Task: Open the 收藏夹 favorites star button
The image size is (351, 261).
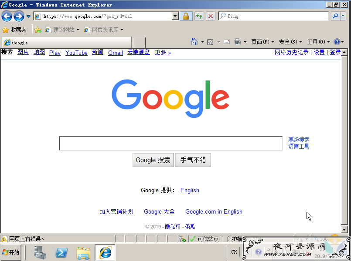Action: coord(14,30)
